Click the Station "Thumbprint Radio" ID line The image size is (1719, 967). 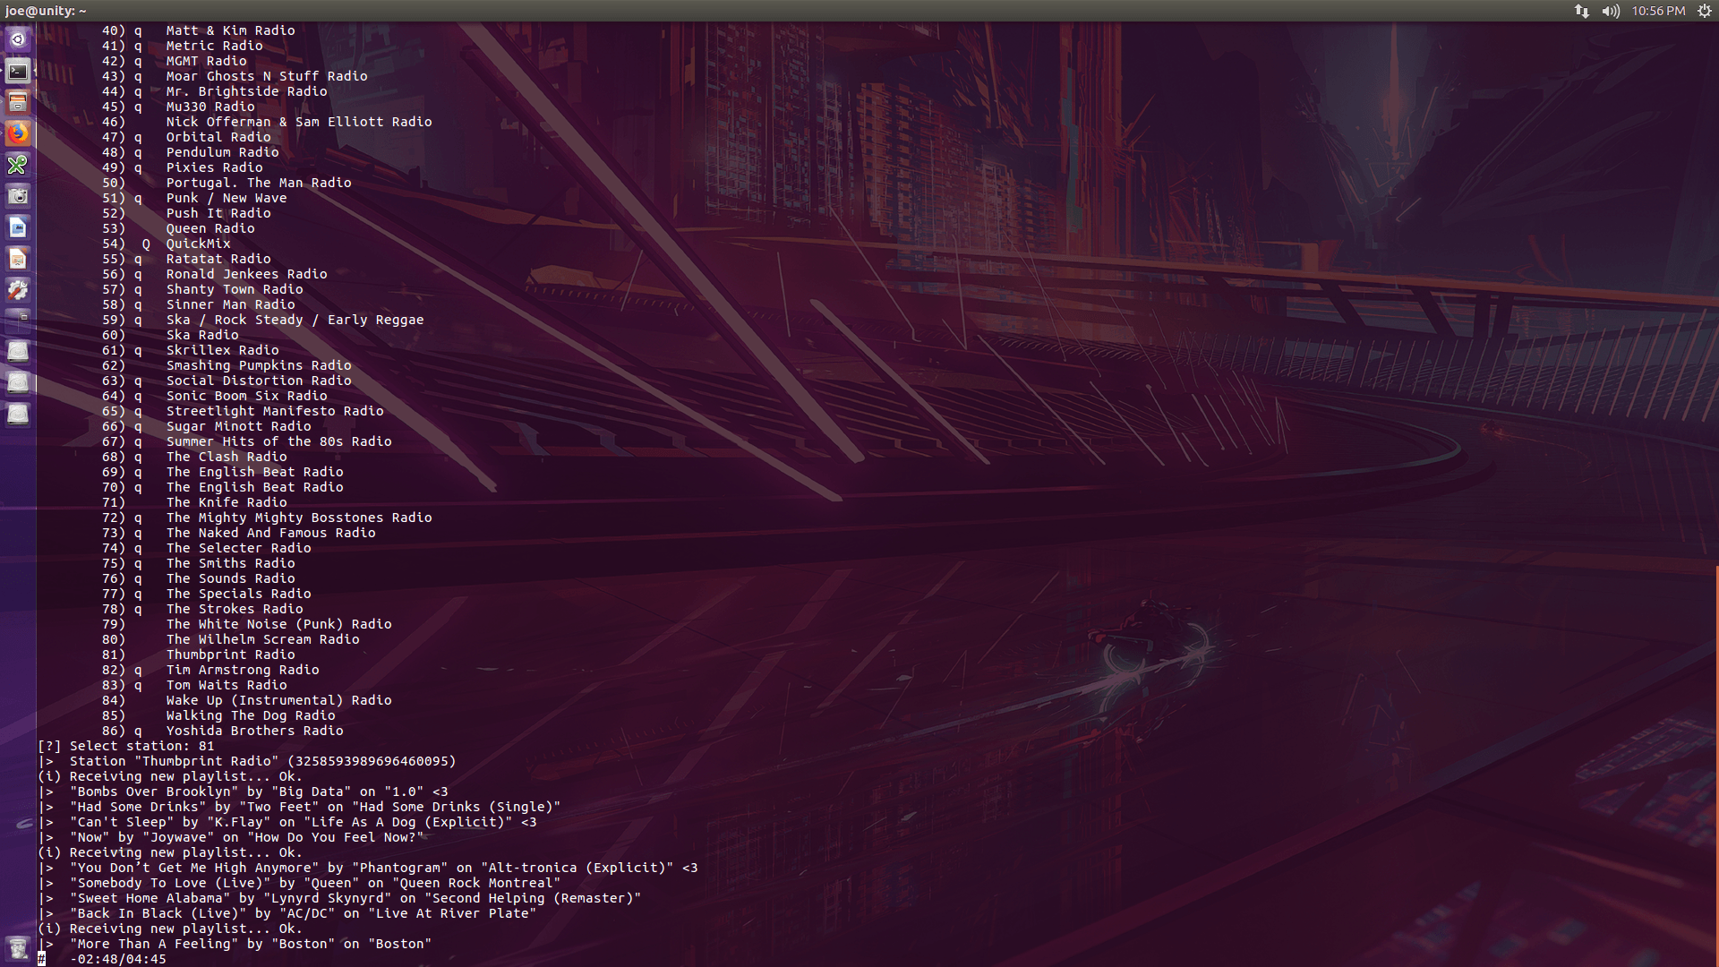click(247, 761)
